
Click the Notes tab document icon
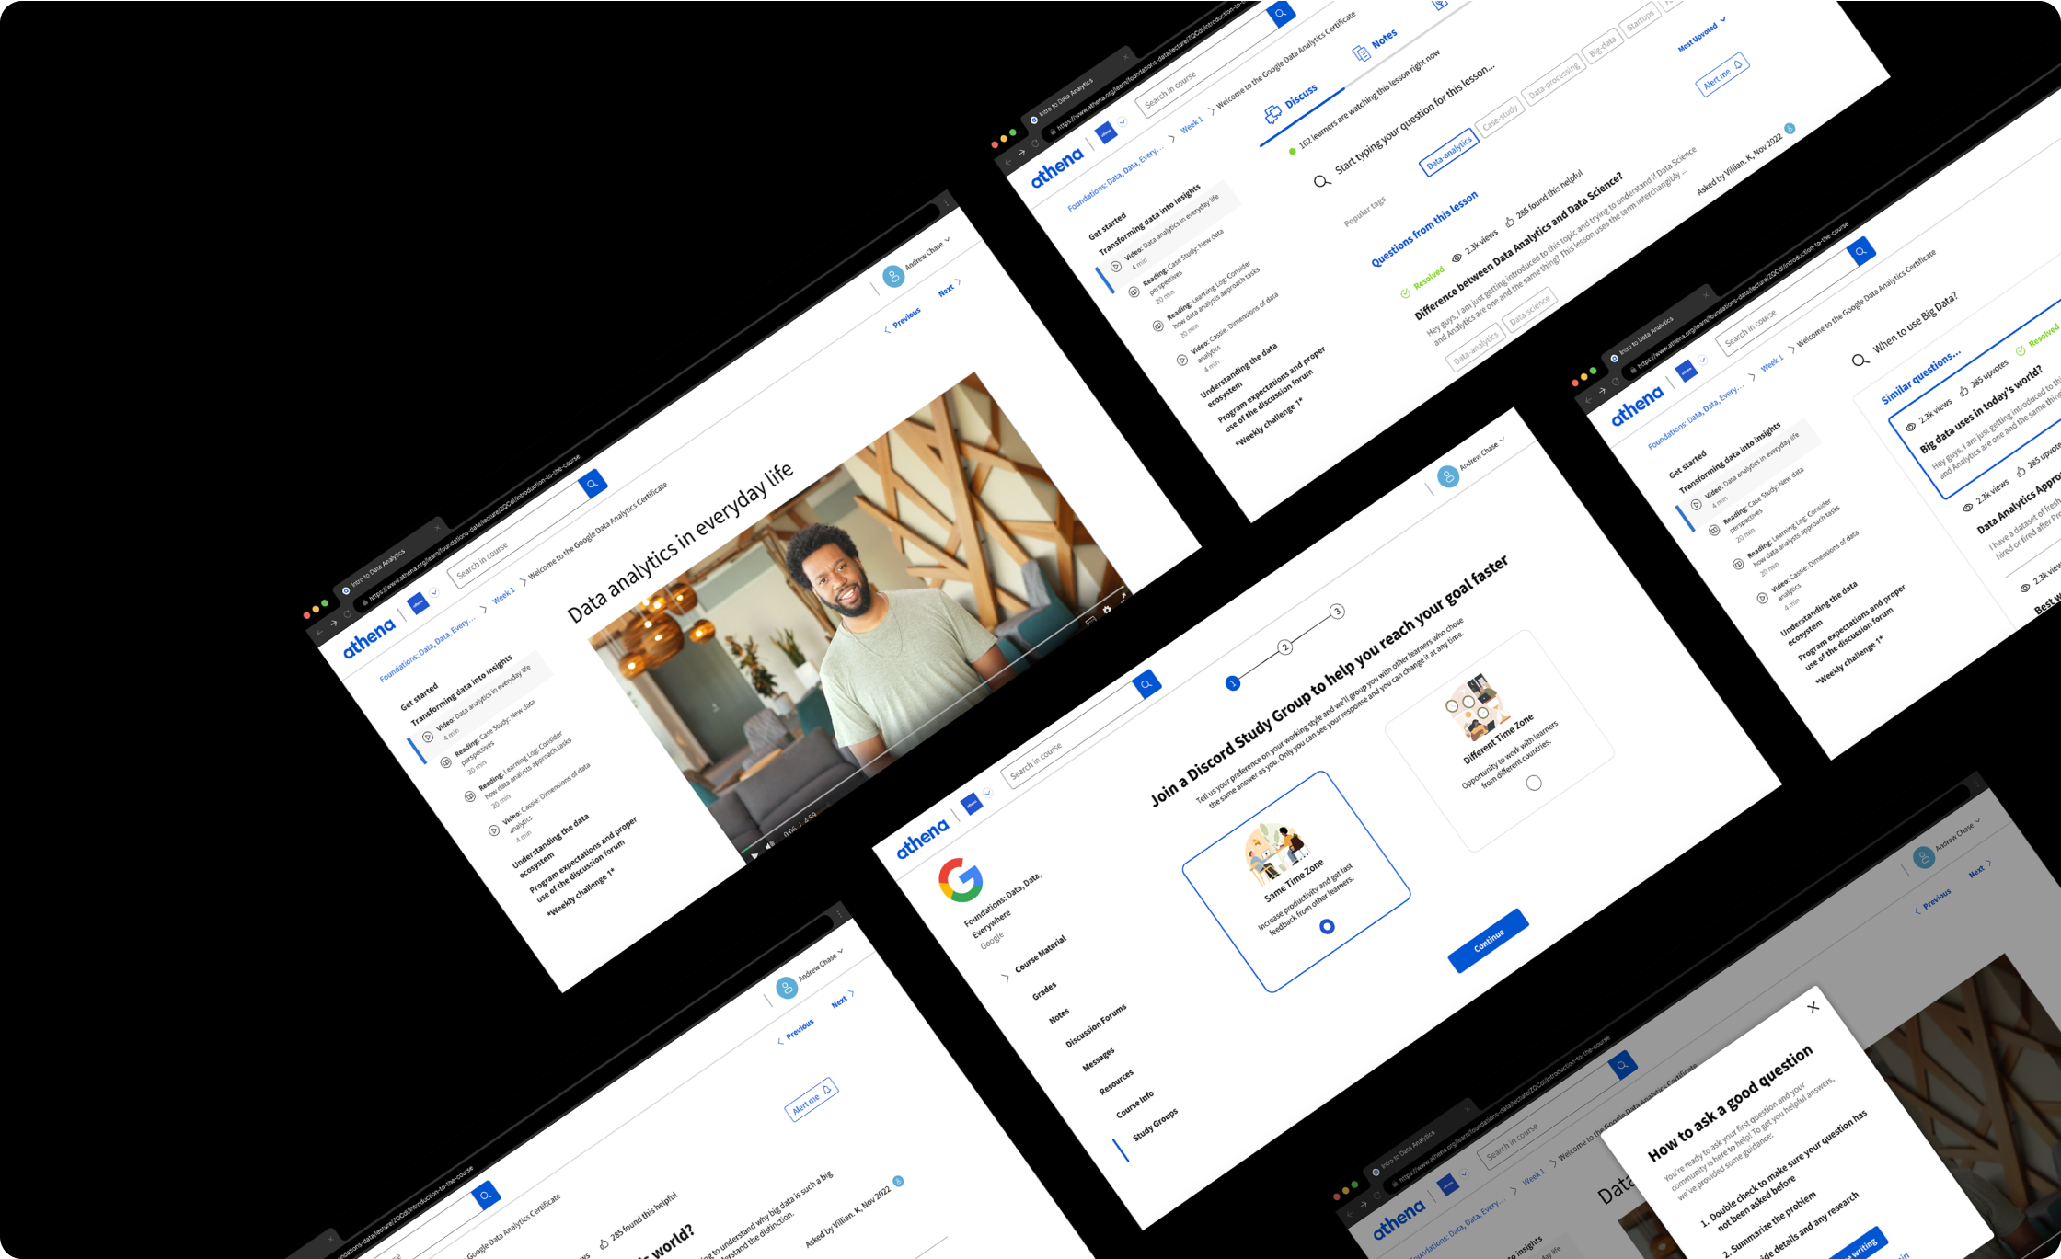[1361, 53]
